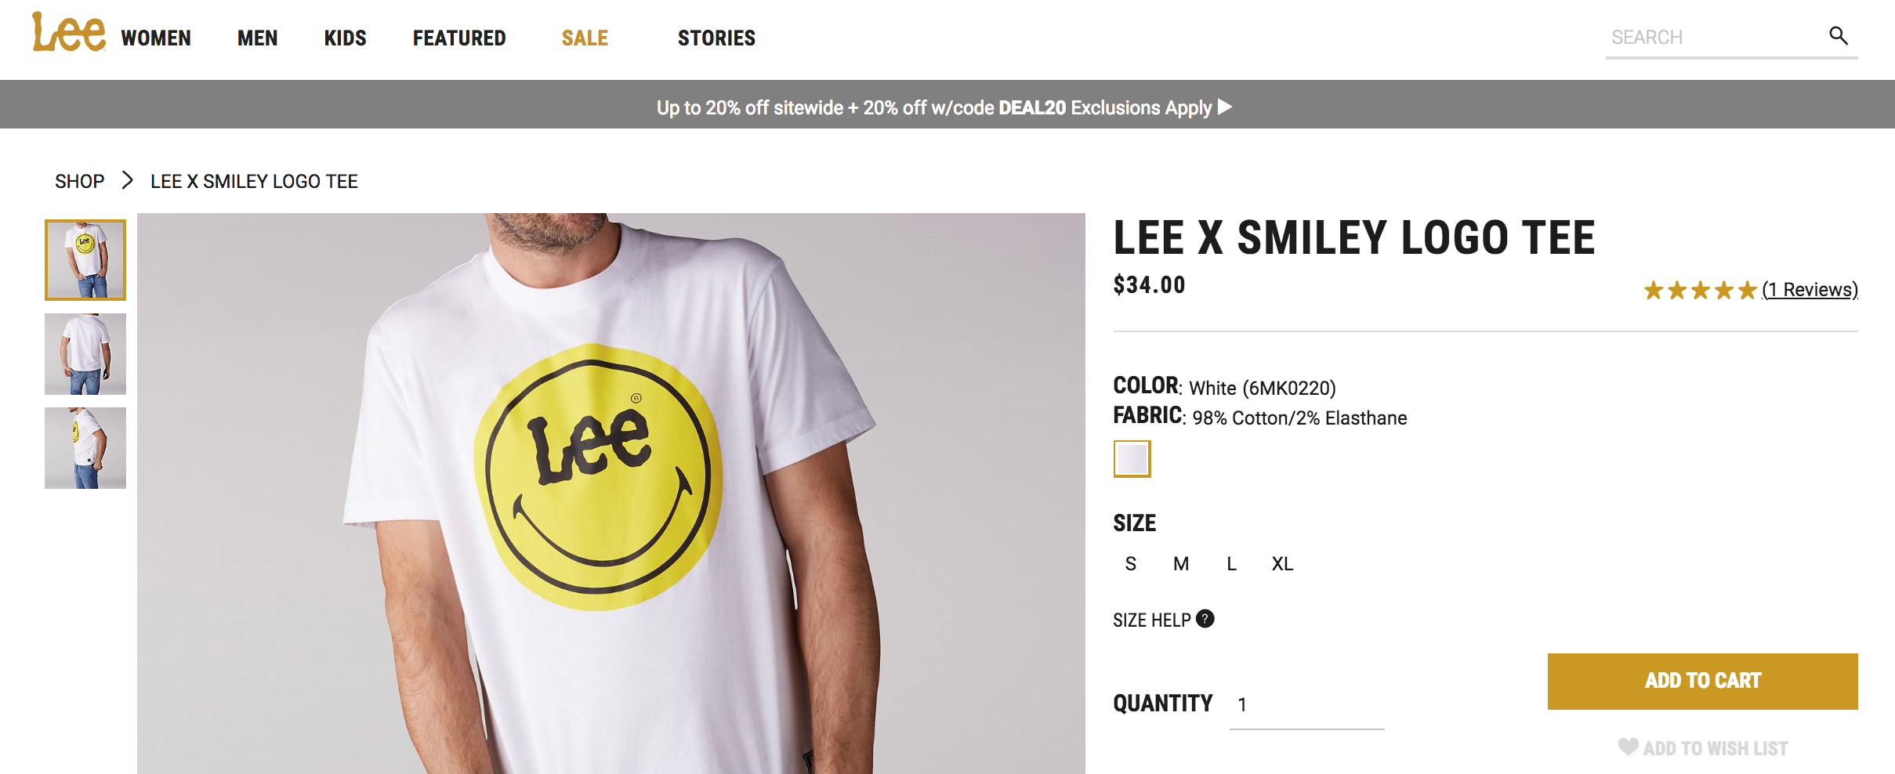Select the White color swatch

(x=1131, y=460)
